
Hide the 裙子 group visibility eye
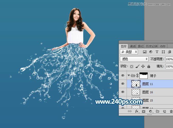pyautogui.click(x=123, y=76)
